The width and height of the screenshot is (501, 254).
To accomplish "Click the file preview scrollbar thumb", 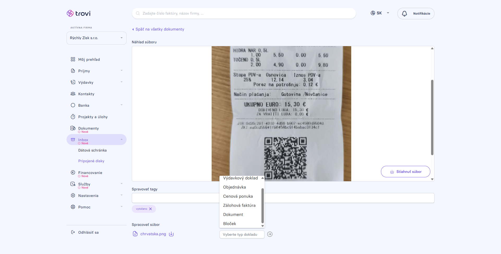I will point(432,117).
